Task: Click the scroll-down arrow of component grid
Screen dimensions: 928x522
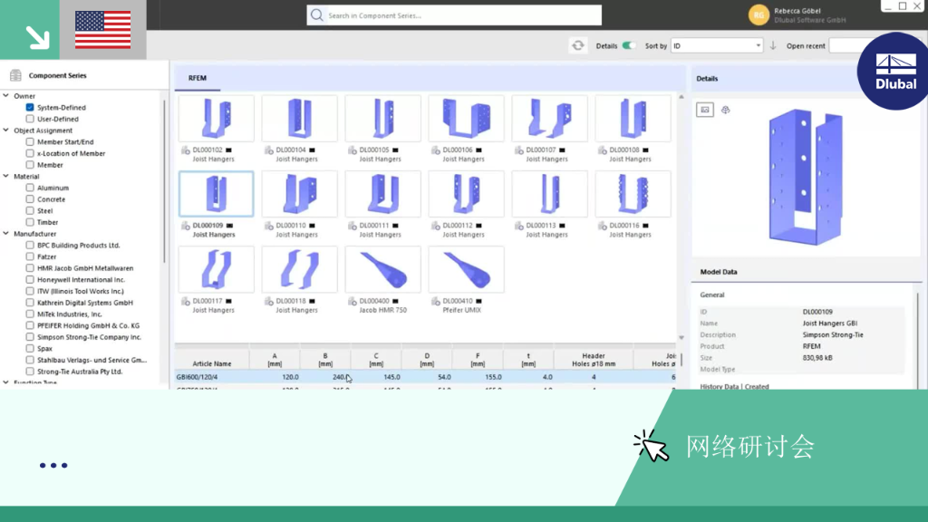Action: 681,337
